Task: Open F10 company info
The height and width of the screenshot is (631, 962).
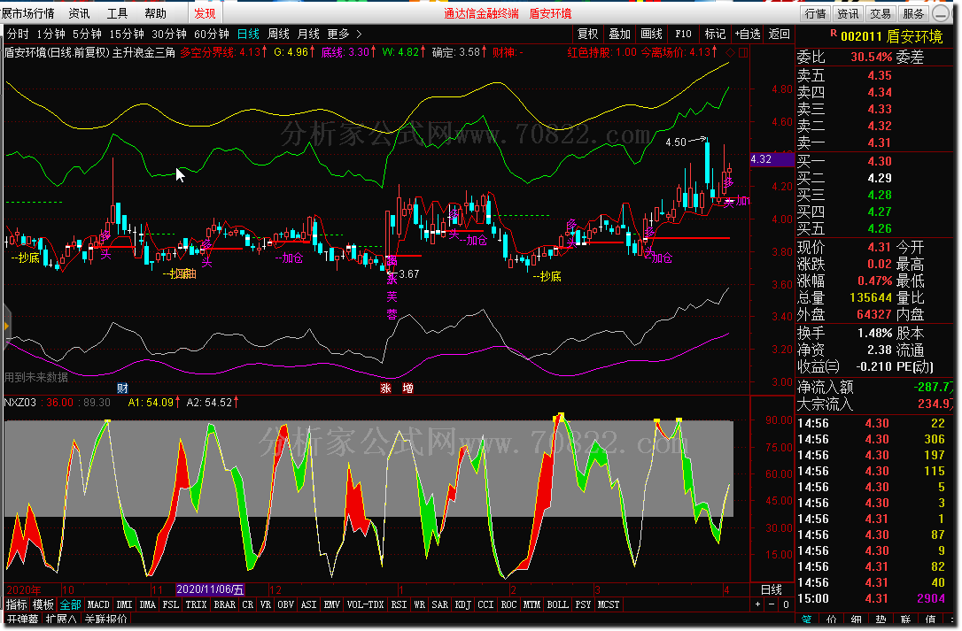Action: 684,34
